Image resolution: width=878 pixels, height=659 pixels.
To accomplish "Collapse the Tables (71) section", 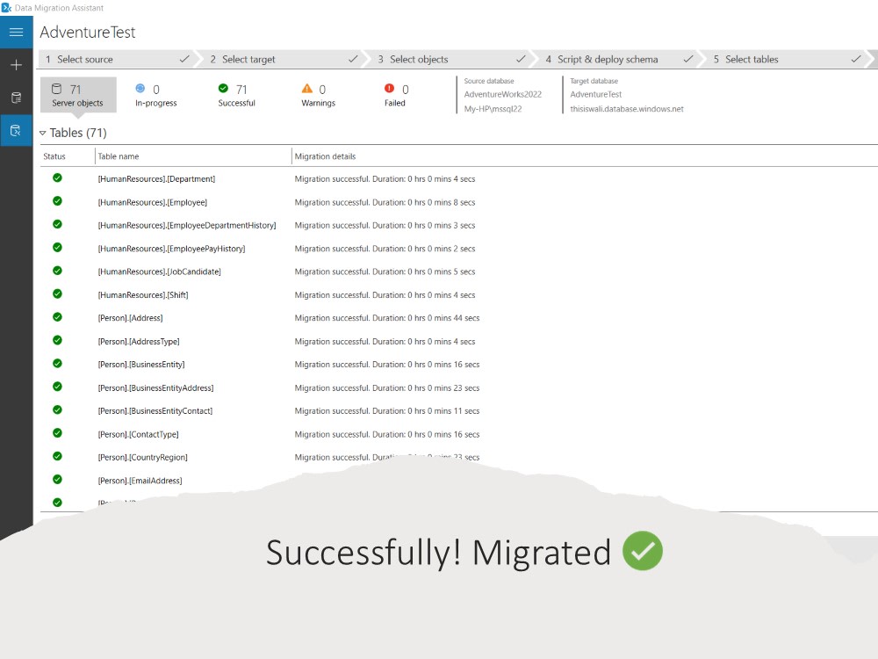I will 42,133.
